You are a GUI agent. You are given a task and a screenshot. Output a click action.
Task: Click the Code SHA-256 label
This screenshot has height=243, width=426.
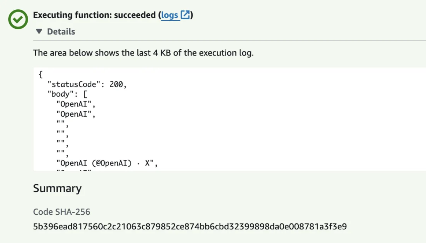coord(62,212)
